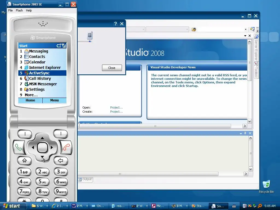The height and width of the screenshot is (210, 280).
Task: Click the toolbar icon right of the Find box
Action: pyautogui.click(x=252, y=29)
